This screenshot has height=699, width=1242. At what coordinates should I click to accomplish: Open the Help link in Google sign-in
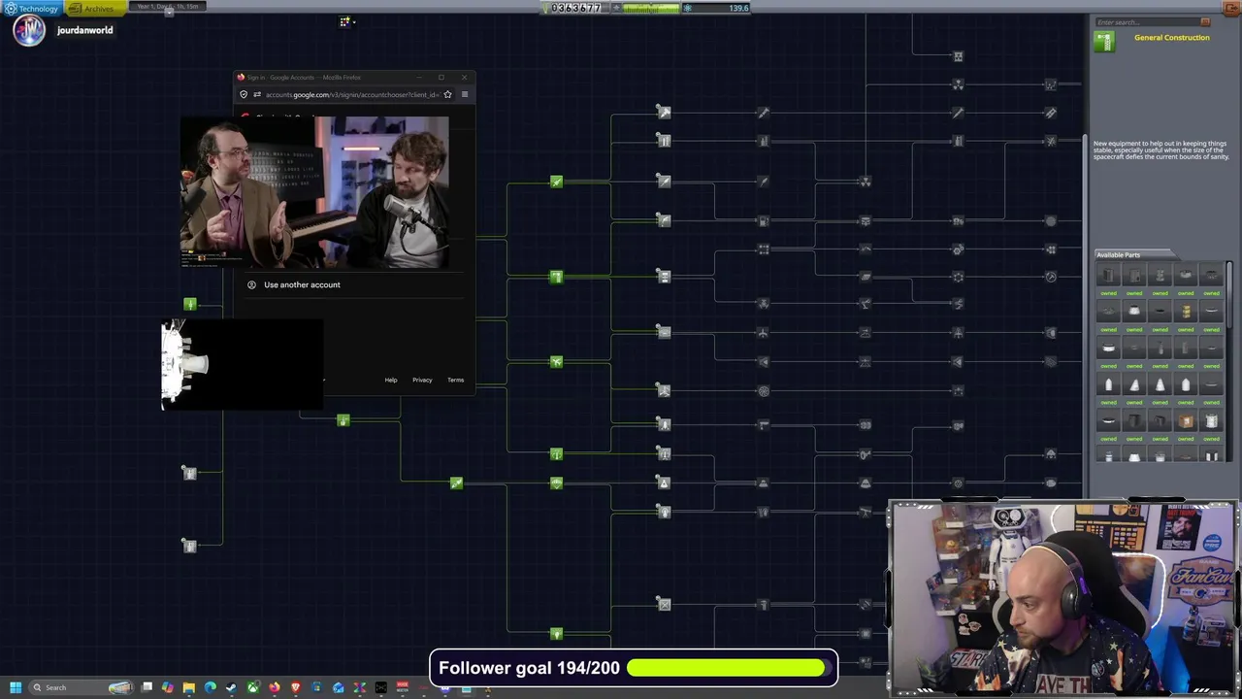pyautogui.click(x=391, y=380)
